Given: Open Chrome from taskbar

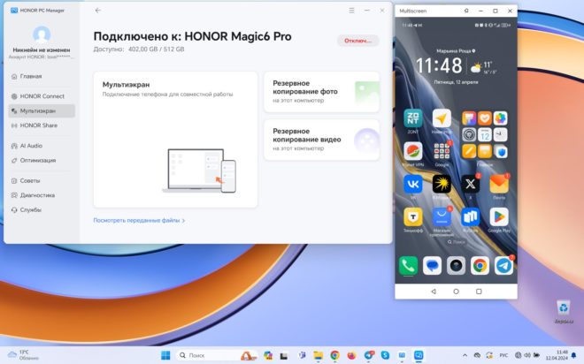Looking at the screenshot, I should (x=334, y=355).
